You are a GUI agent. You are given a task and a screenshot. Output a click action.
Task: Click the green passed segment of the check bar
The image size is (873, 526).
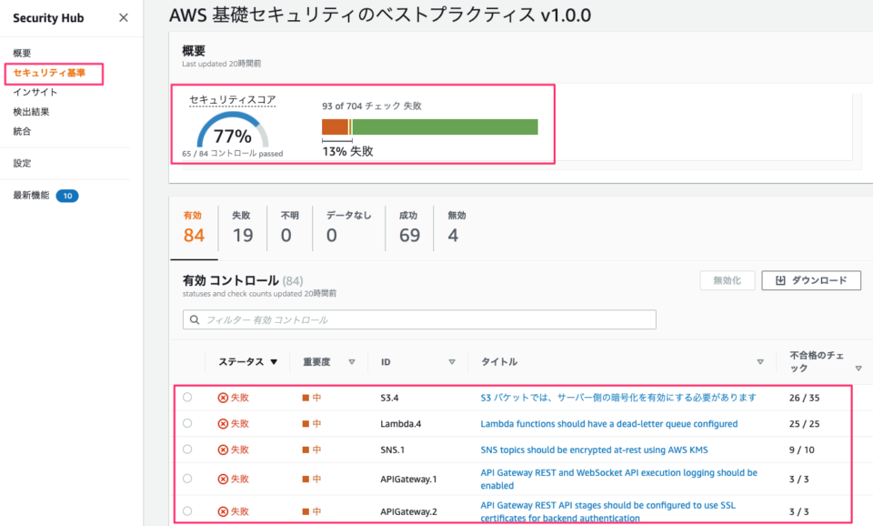(445, 127)
